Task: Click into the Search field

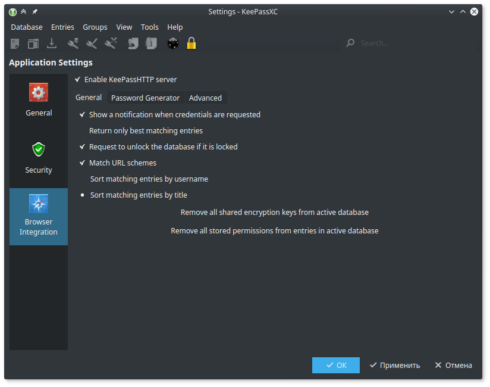Action: coord(410,43)
